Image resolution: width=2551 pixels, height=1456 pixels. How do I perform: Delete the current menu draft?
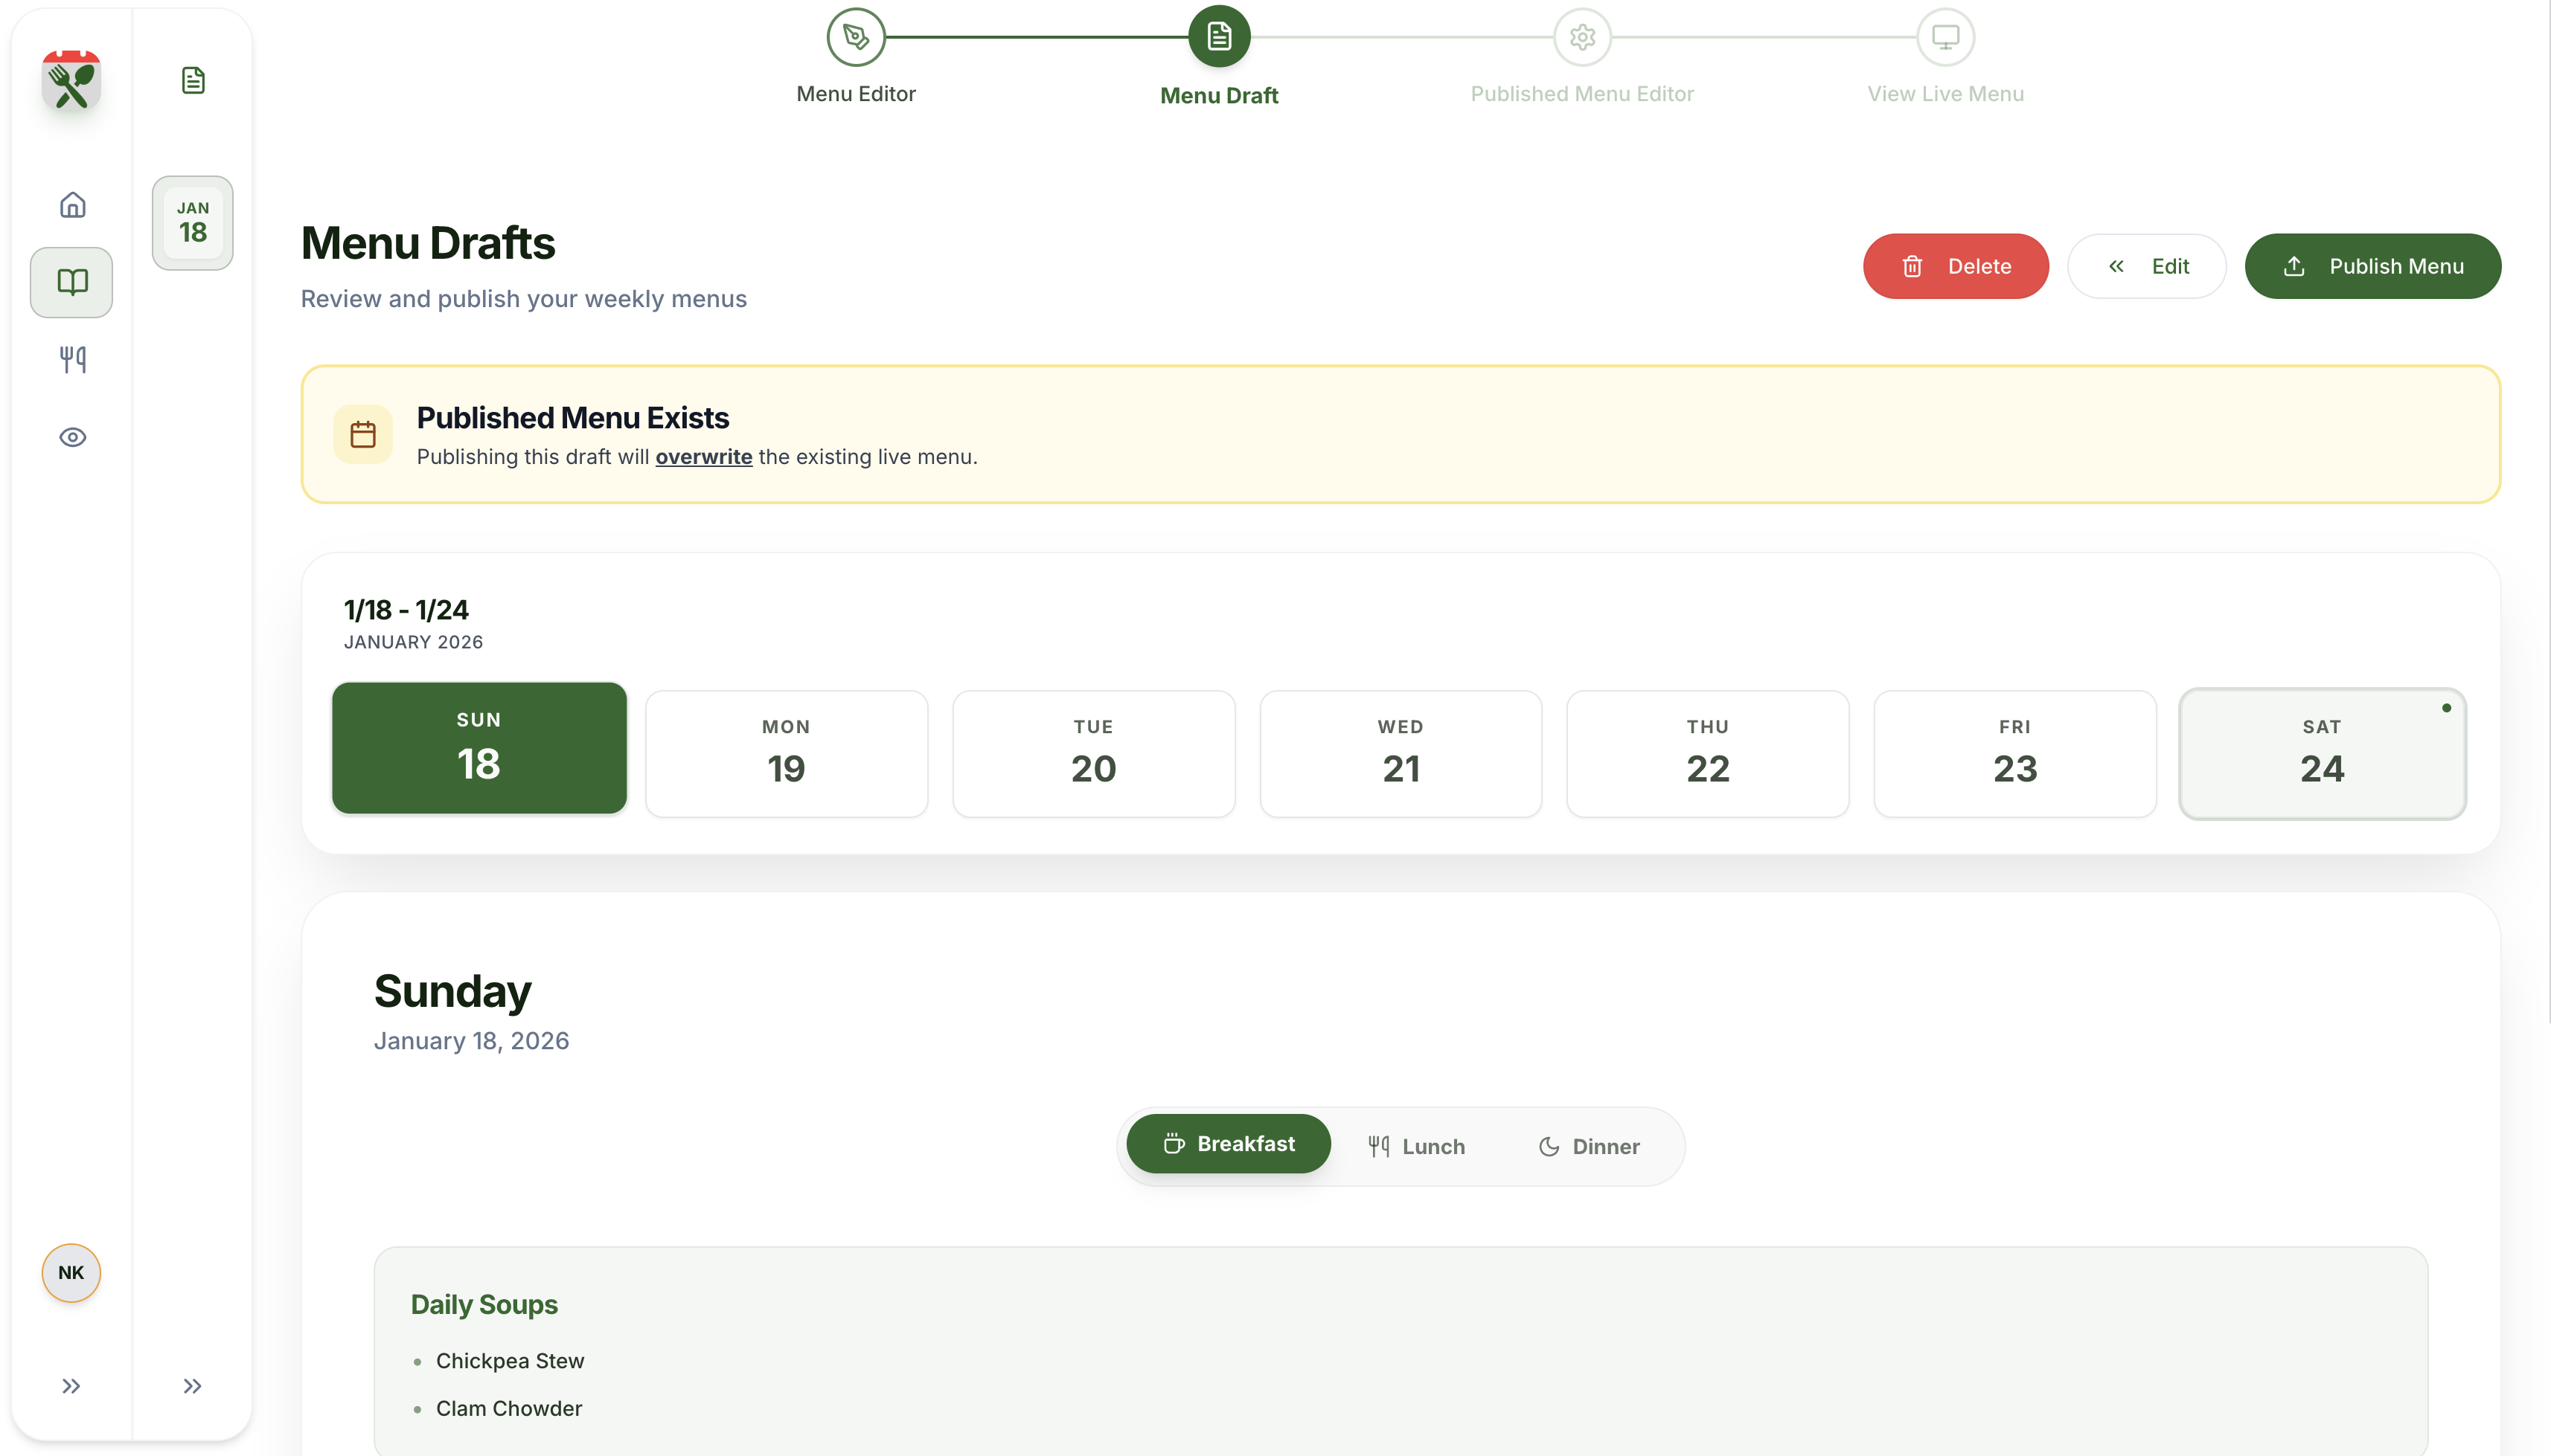coord(1954,266)
